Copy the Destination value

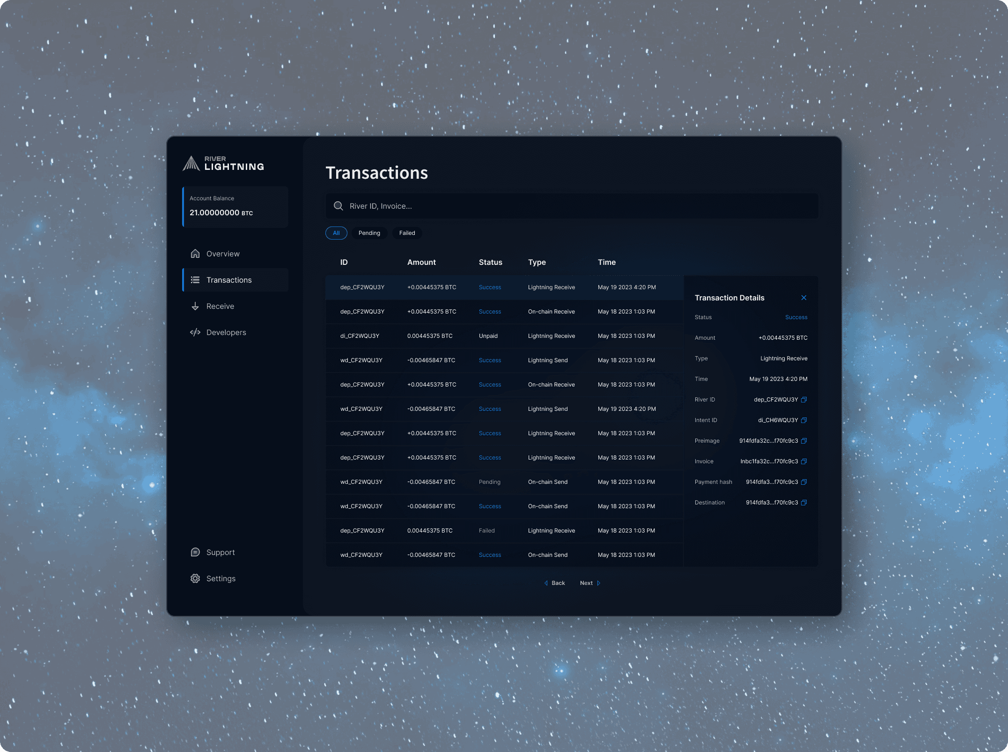[804, 503]
